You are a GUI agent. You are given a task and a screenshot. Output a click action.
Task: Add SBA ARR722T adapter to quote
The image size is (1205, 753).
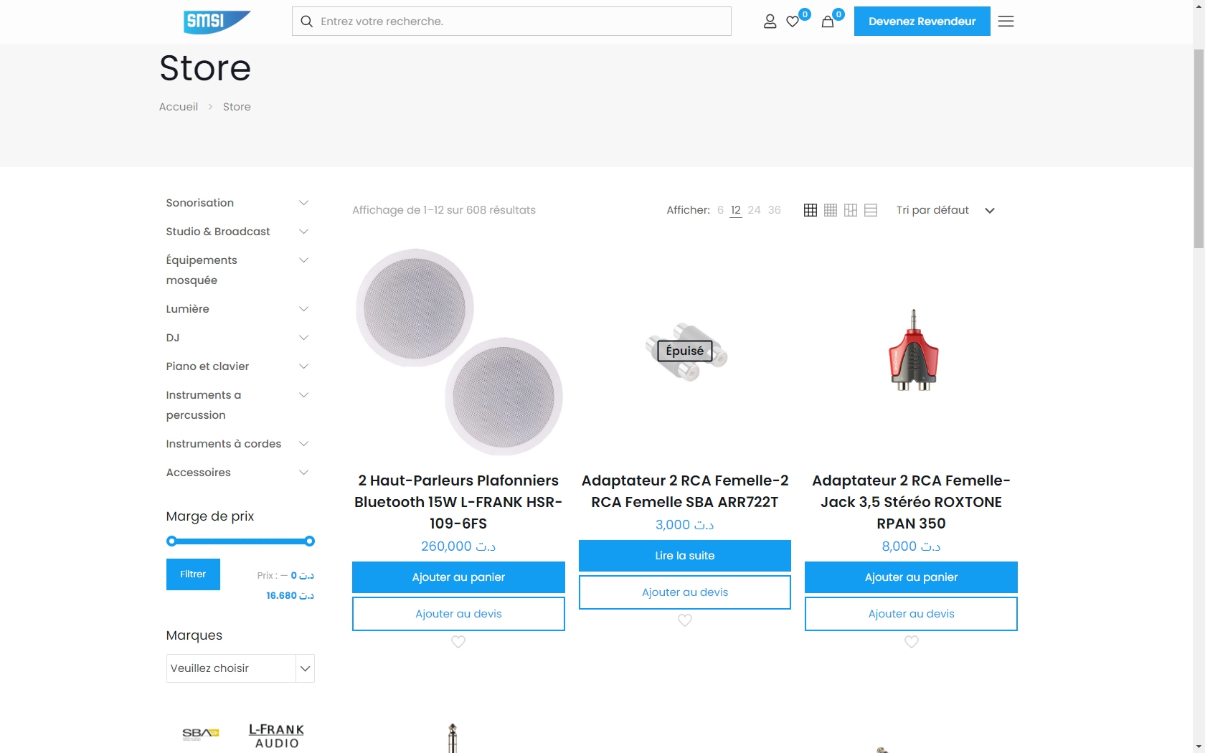tap(685, 592)
